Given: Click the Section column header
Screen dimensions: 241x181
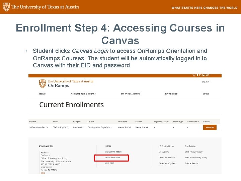Looking at the screenshot, I should [139, 122].
